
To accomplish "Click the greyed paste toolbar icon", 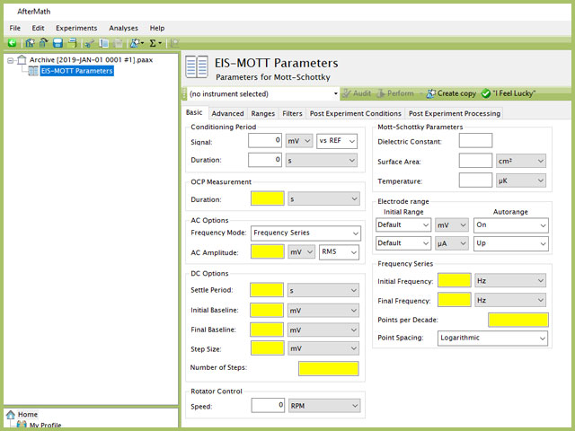I will coord(118,43).
